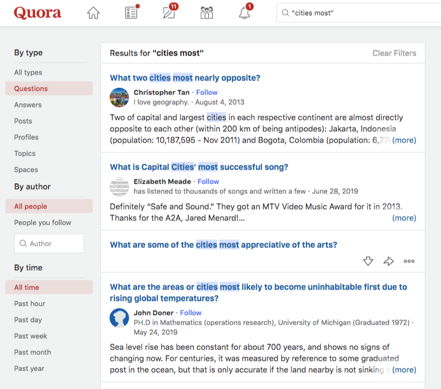Click the main search box
Screen dimensions: 441x389
pyautogui.click(x=358, y=13)
